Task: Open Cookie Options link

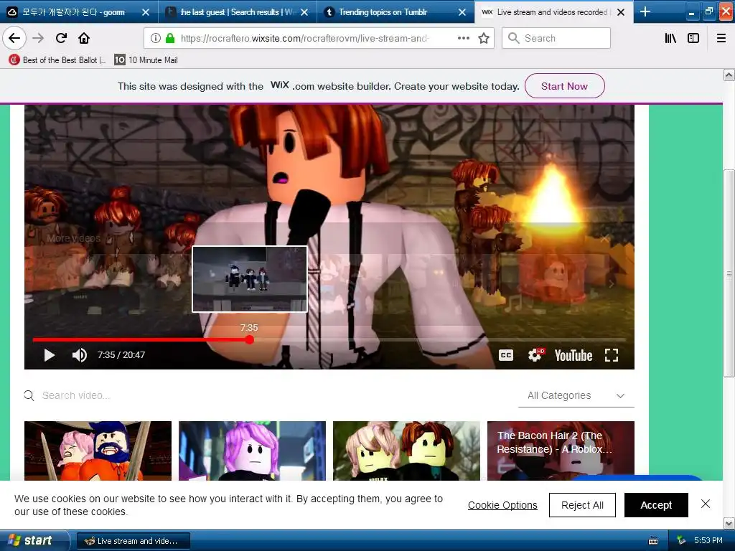Action: click(x=502, y=505)
